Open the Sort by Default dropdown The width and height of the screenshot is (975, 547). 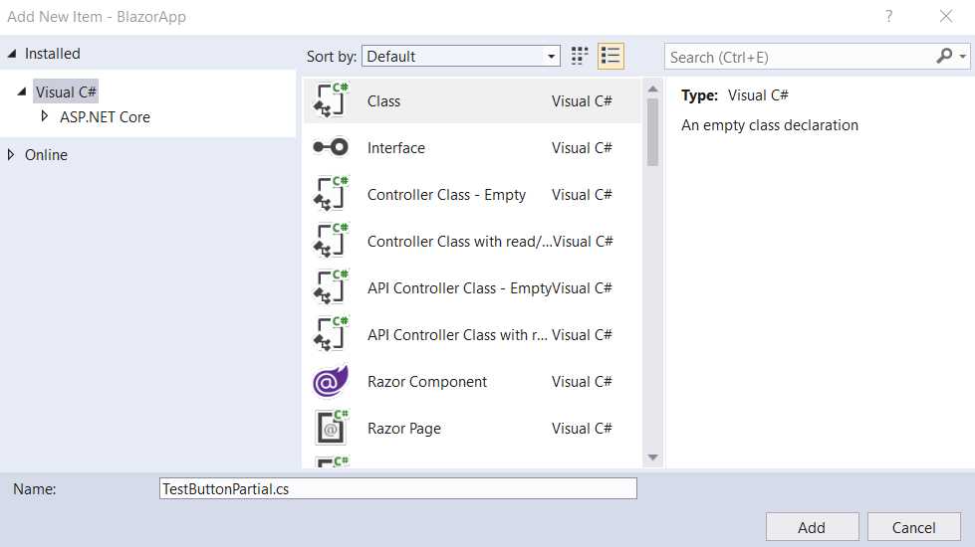pos(461,56)
